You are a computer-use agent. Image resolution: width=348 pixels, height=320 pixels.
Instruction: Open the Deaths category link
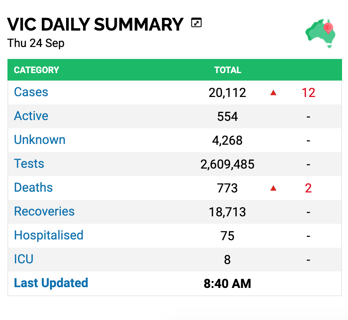[33, 188]
